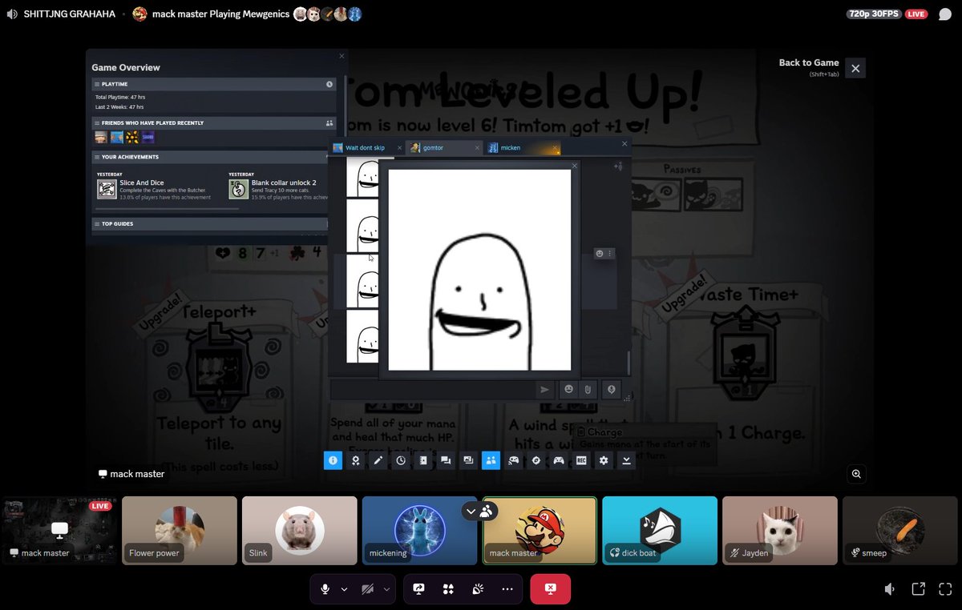Click the add friend to chat icon
Viewport: 962px width, 610px height.
click(x=617, y=167)
